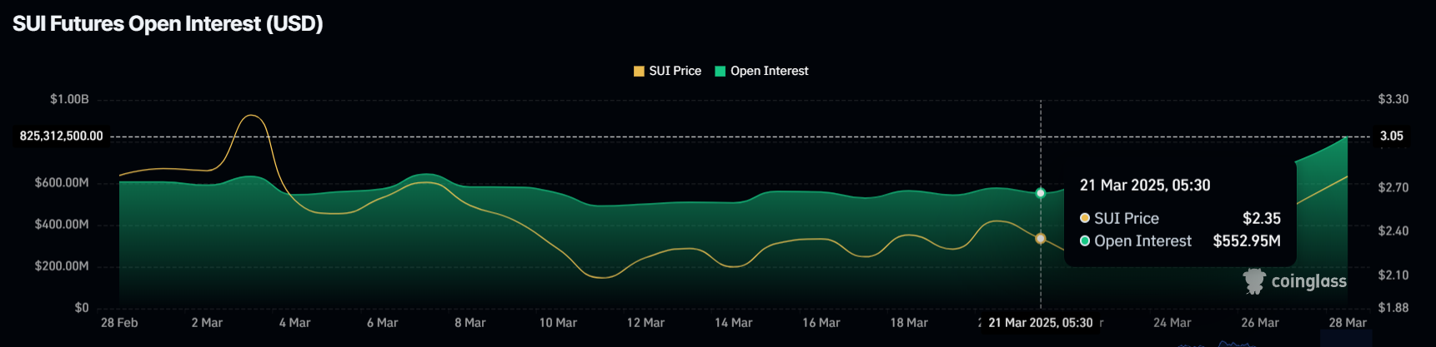
Task: Select the tan SUI Price marker dot
Action: 1040,239
